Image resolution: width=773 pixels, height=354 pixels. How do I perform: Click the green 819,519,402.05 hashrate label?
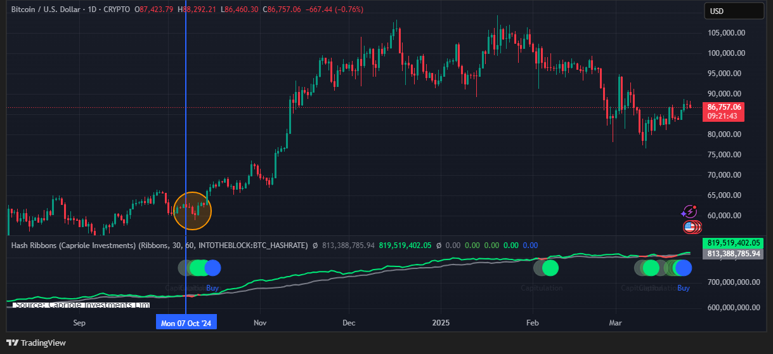click(734, 243)
